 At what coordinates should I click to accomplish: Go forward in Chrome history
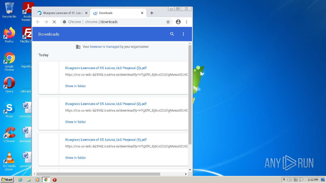click(x=46, y=22)
